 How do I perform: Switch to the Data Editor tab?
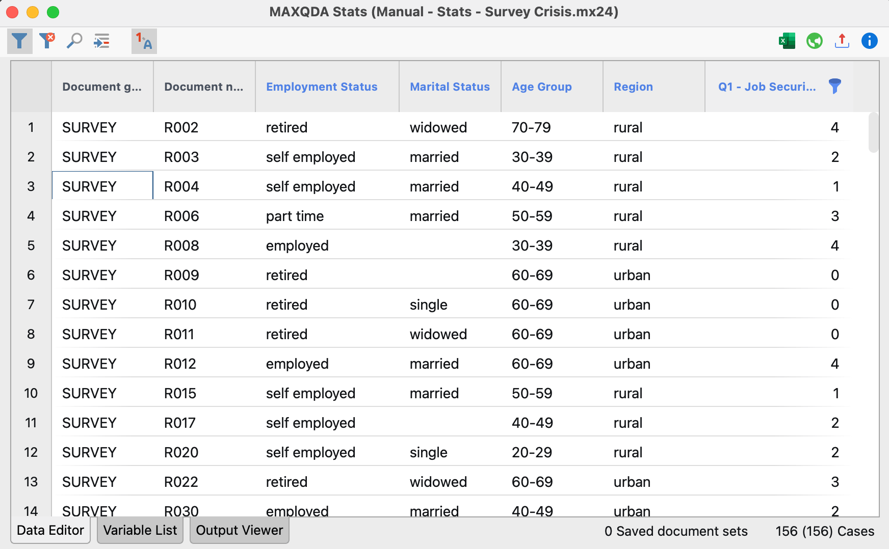(x=50, y=530)
